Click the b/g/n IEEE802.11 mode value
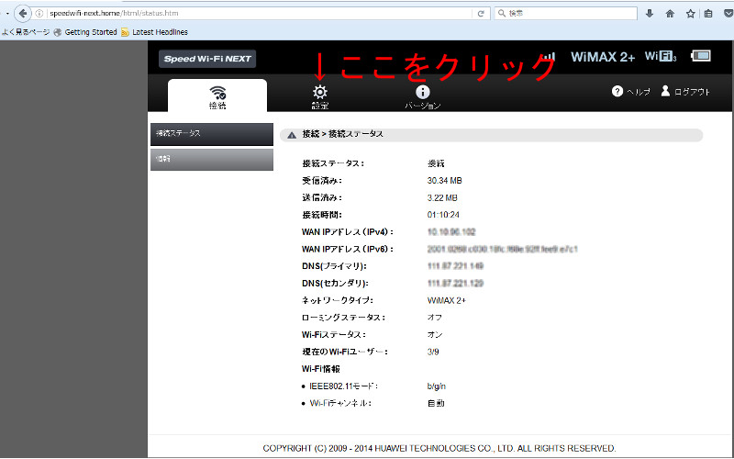Image resolution: width=734 pixels, height=459 pixels. pyautogui.click(x=437, y=386)
